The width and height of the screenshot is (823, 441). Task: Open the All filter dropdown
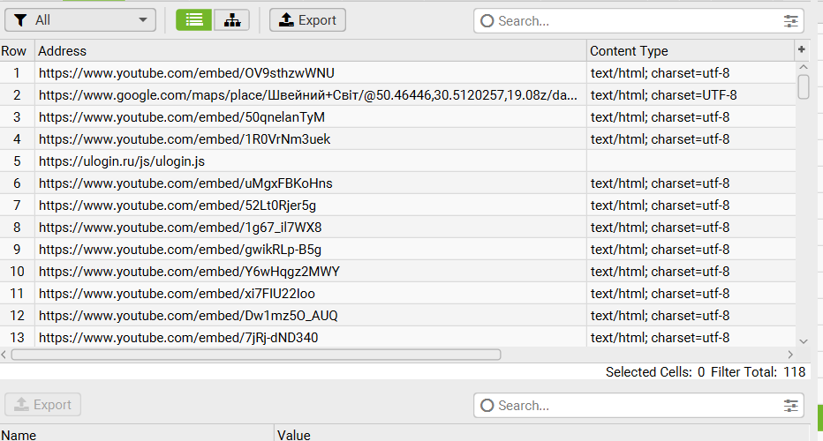coord(80,20)
